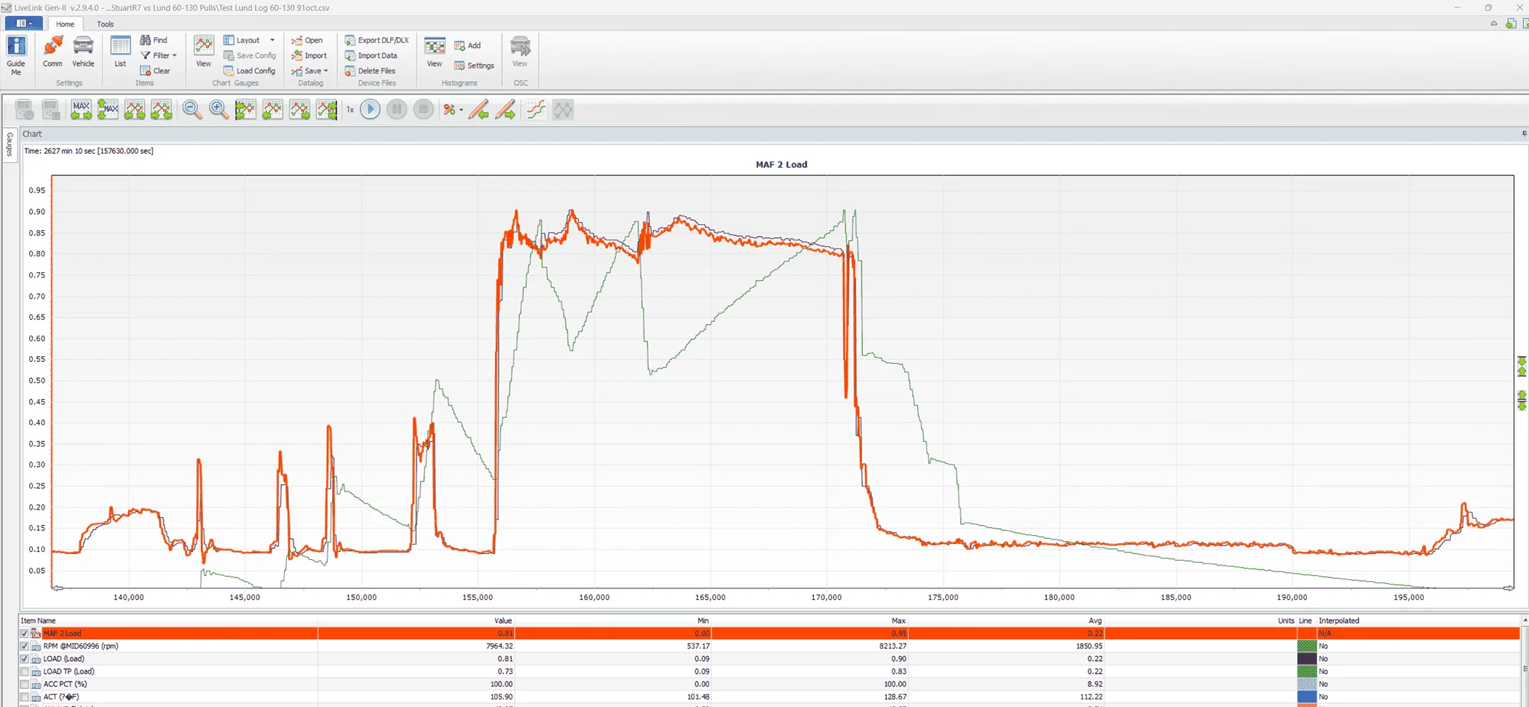This screenshot has height=707, width=1529.
Task: Open the Filter dropdown
Action: [x=160, y=55]
